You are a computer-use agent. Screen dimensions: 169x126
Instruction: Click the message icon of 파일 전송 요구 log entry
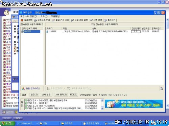click(26, 108)
